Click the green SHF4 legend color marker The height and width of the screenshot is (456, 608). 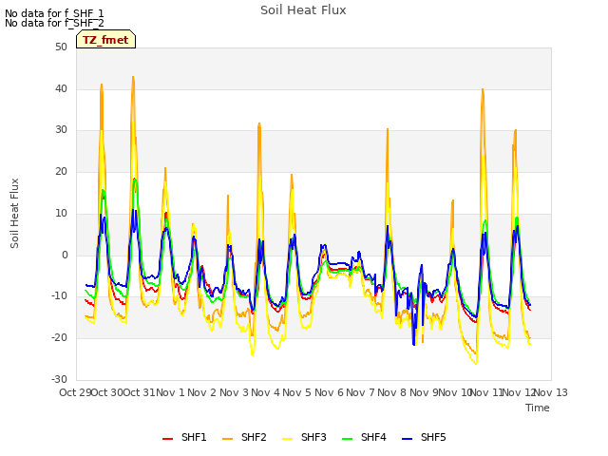point(348,439)
